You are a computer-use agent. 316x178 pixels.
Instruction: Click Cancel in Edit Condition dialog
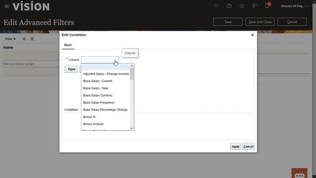[248, 146]
